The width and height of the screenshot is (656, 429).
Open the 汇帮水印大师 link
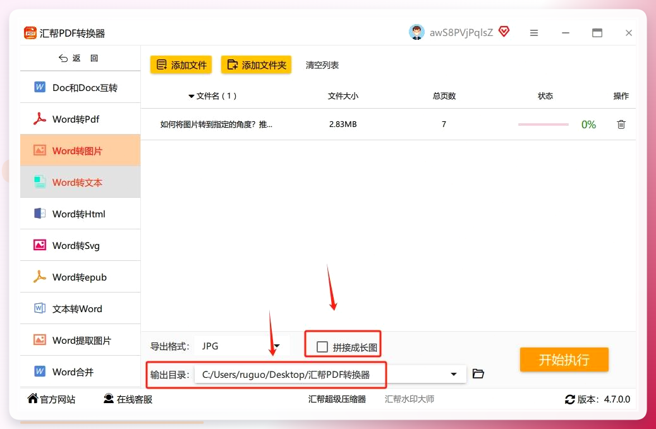click(409, 399)
